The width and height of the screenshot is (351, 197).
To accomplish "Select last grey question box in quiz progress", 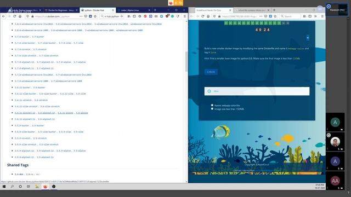I will pyautogui.click(x=288, y=23).
